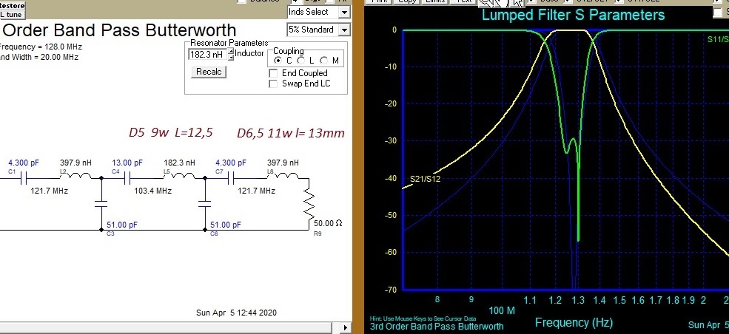Viewport: 729px width, 334px height.
Task: Click the 51.00 pF value of C3
Action: (x=122, y=225)
